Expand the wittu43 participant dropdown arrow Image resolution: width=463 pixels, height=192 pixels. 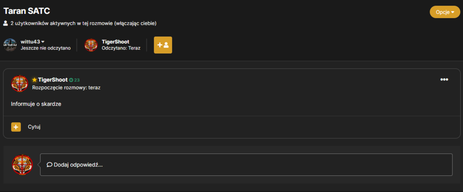point(43,42)
